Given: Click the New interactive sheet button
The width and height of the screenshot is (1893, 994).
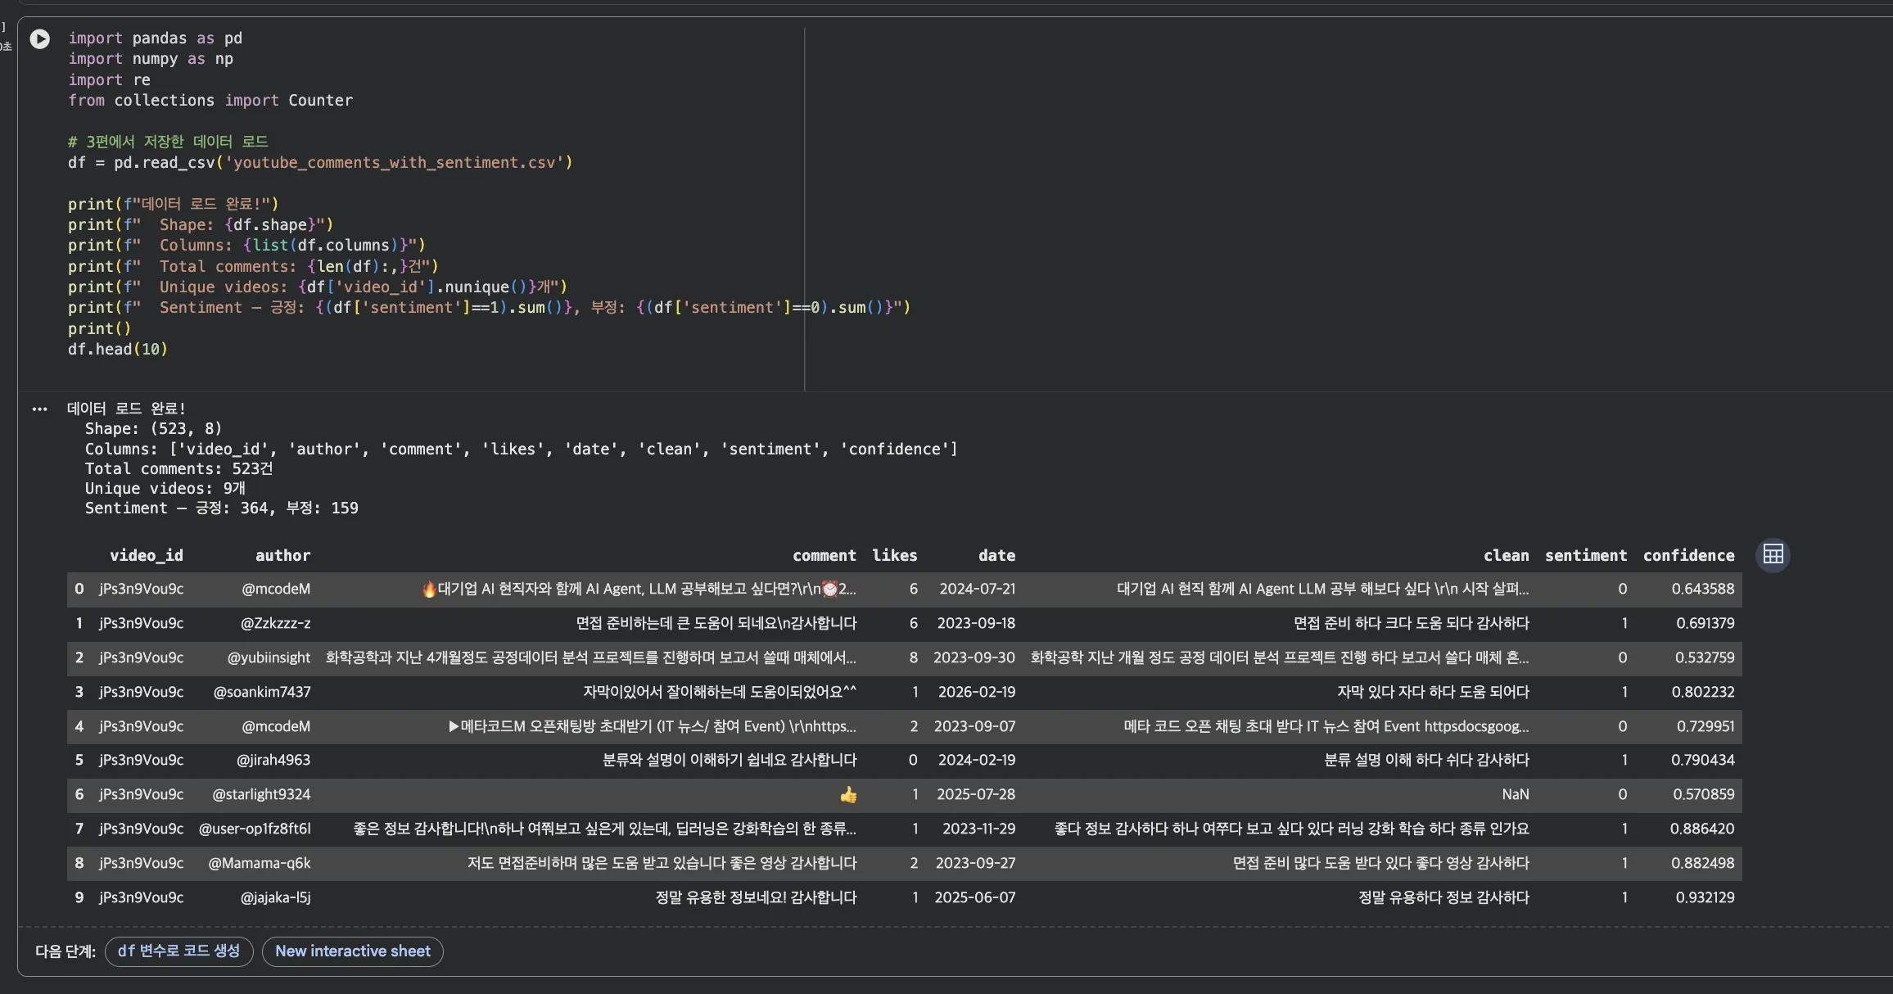Looking at the screenshot, I should click(x=352, y=951).
